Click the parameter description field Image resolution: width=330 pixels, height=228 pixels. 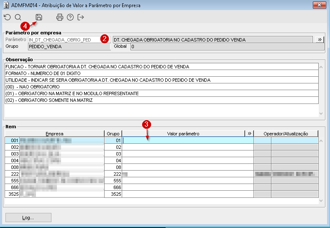(x=213, y=40)
